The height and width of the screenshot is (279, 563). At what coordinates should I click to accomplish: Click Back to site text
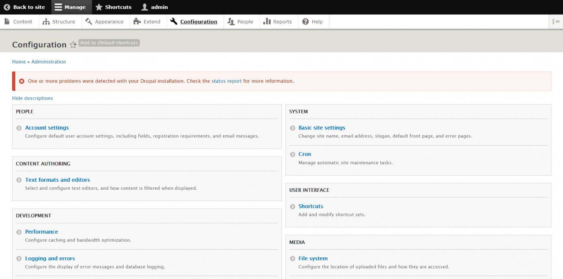click(x=29, y=7)
